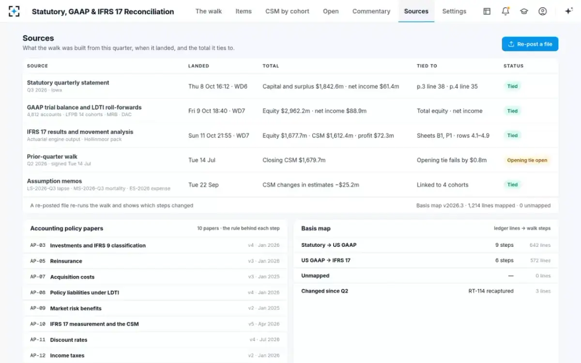This screenshot has height=363, width=581.
Task: Select the Open tab
Action: pyautogui.click(x=331, y=11)
